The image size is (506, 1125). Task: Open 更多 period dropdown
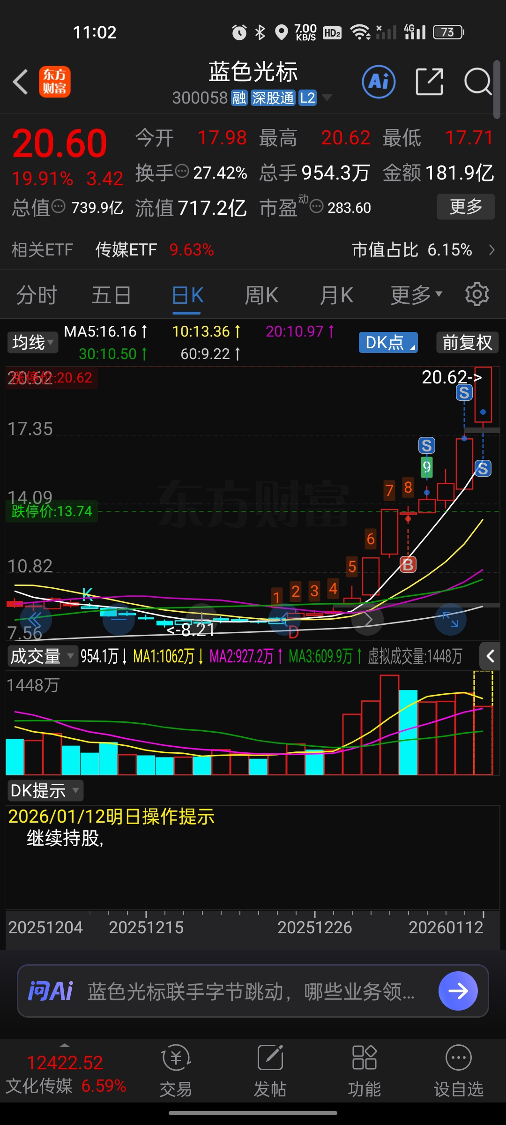pyautogui.click(x=417, y=295)
